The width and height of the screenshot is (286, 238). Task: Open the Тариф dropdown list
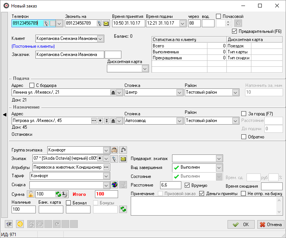[106, 176]
